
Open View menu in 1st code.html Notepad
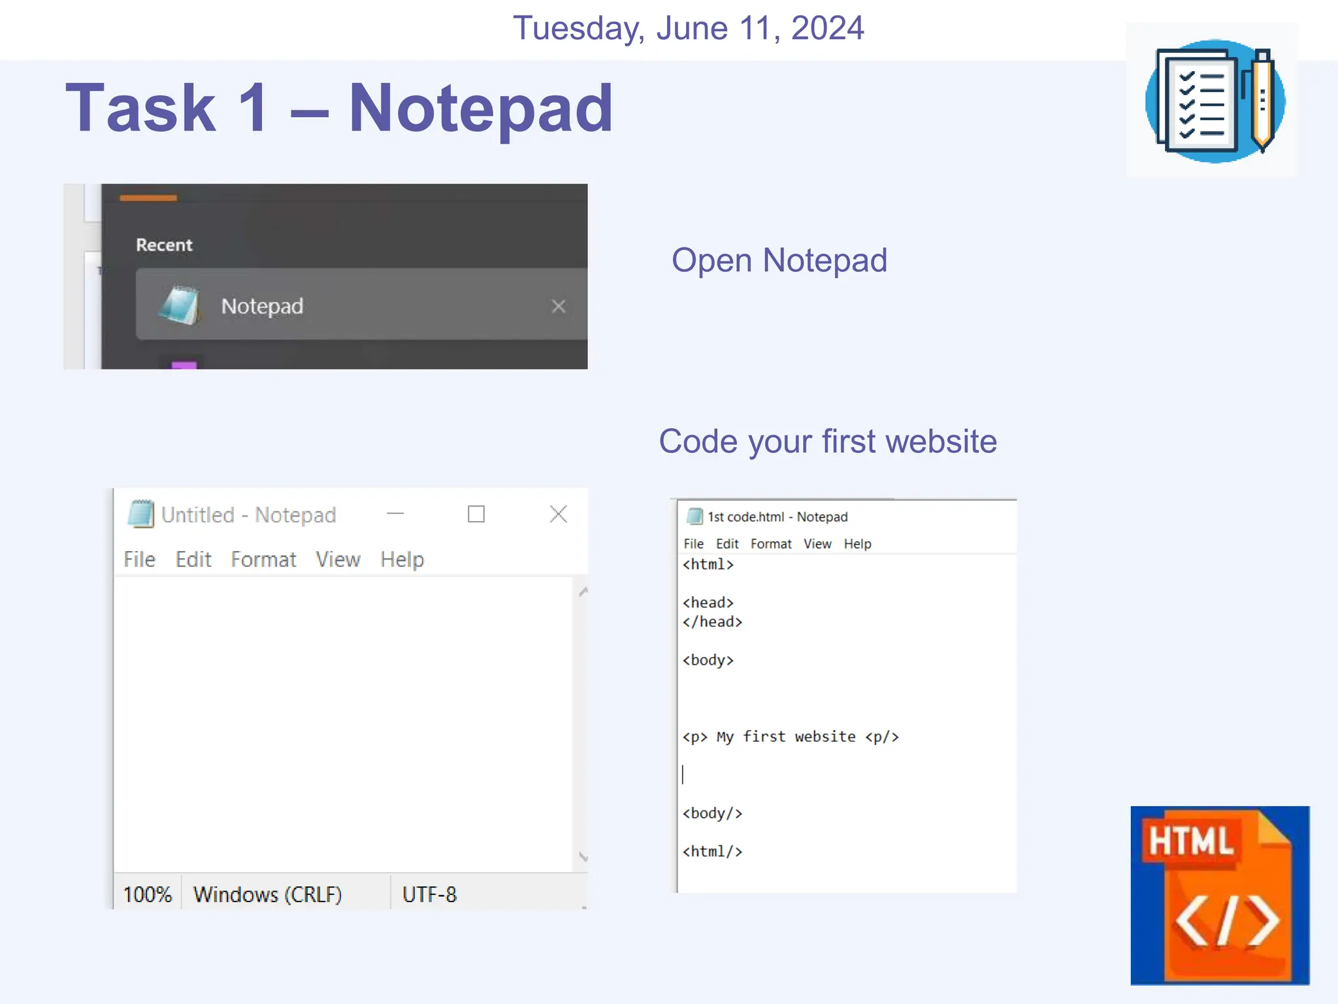pyautogui.click(x=817, y=544)
